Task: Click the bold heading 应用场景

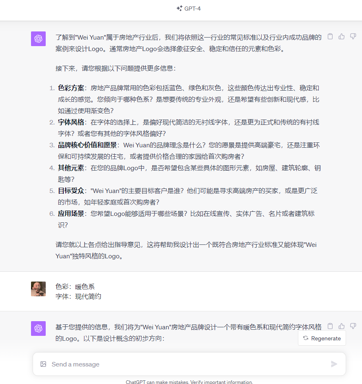Action: (x=71, y=213)
